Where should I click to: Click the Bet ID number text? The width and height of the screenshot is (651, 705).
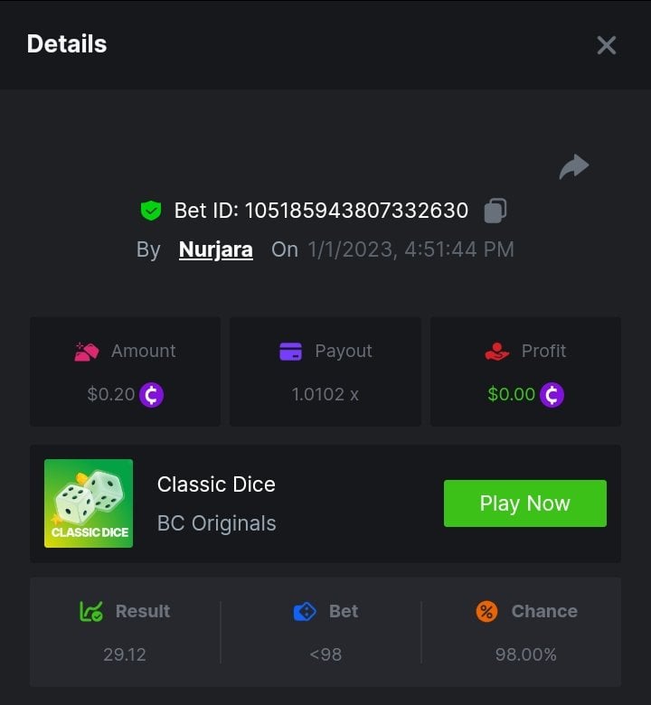pos(356,211)
